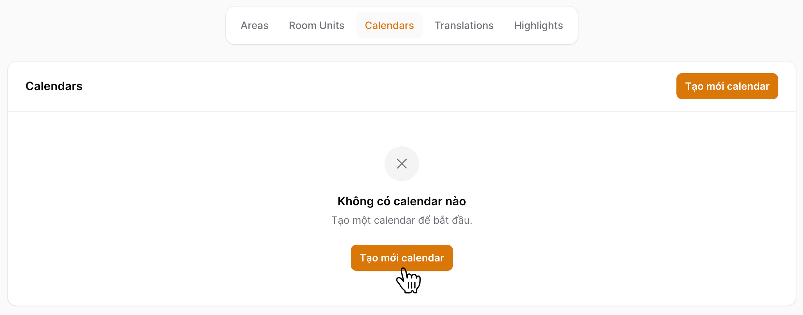Open Highlights from the navigation bar
The width and height of the screenshot is (803, 315).
(538, 25)
